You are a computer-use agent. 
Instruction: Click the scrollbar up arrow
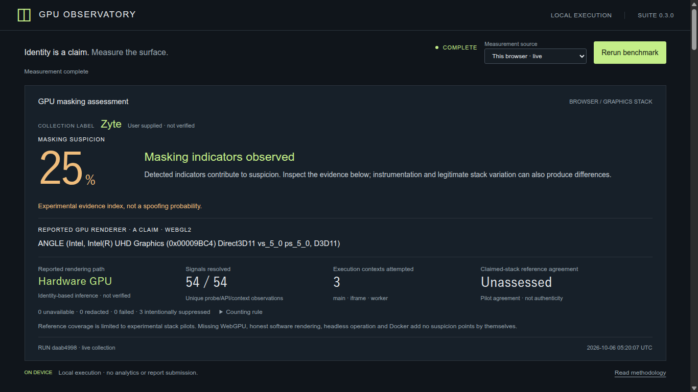click(694, 4)
